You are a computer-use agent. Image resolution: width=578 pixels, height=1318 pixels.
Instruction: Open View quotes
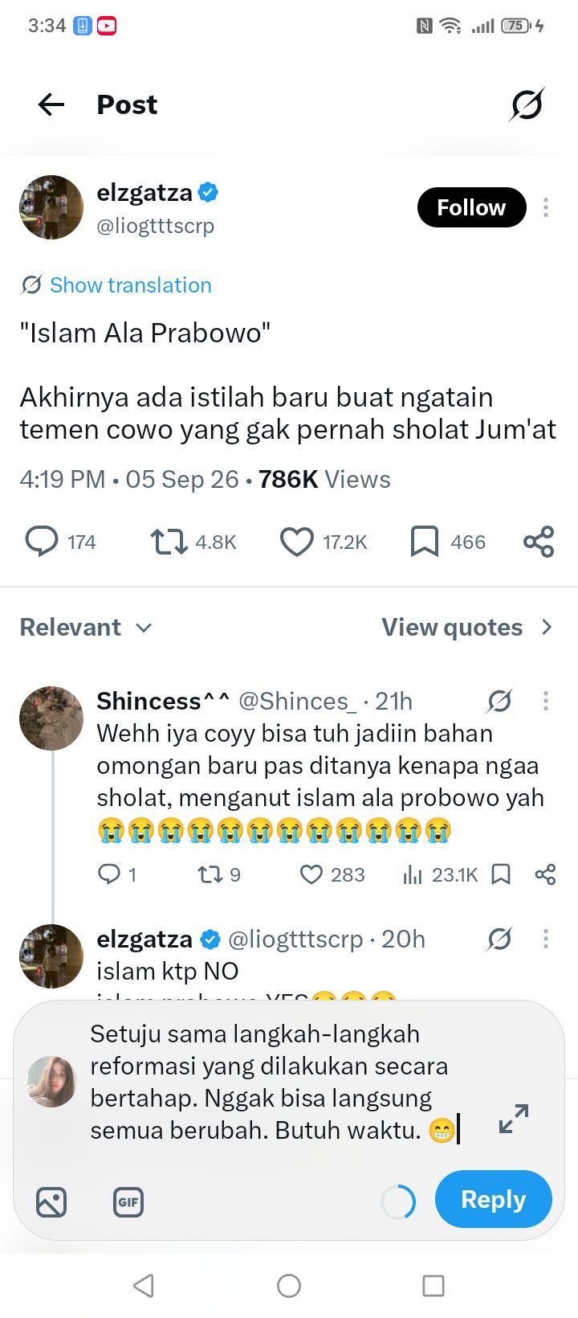[467, 627]
